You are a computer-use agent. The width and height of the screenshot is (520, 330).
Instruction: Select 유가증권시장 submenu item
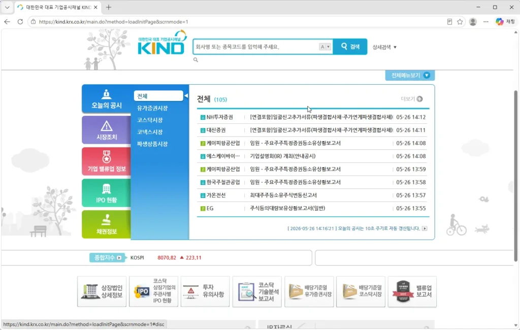(152, 108)
